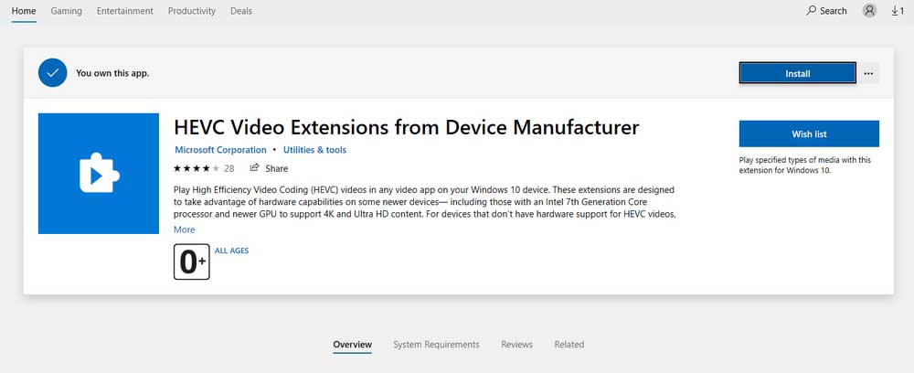The width and height of the screenshot is (914, 373).
Task: Click the HEVC puzzle-piece app logo
Action: click(x=99, y=174)
